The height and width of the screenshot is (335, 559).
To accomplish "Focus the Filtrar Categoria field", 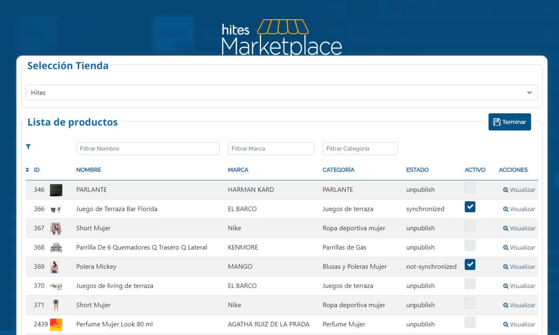I will [360, 148].
